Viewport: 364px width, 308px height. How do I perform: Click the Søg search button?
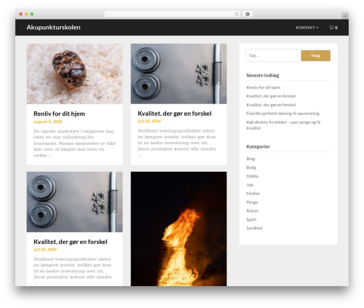coord(315,55)
